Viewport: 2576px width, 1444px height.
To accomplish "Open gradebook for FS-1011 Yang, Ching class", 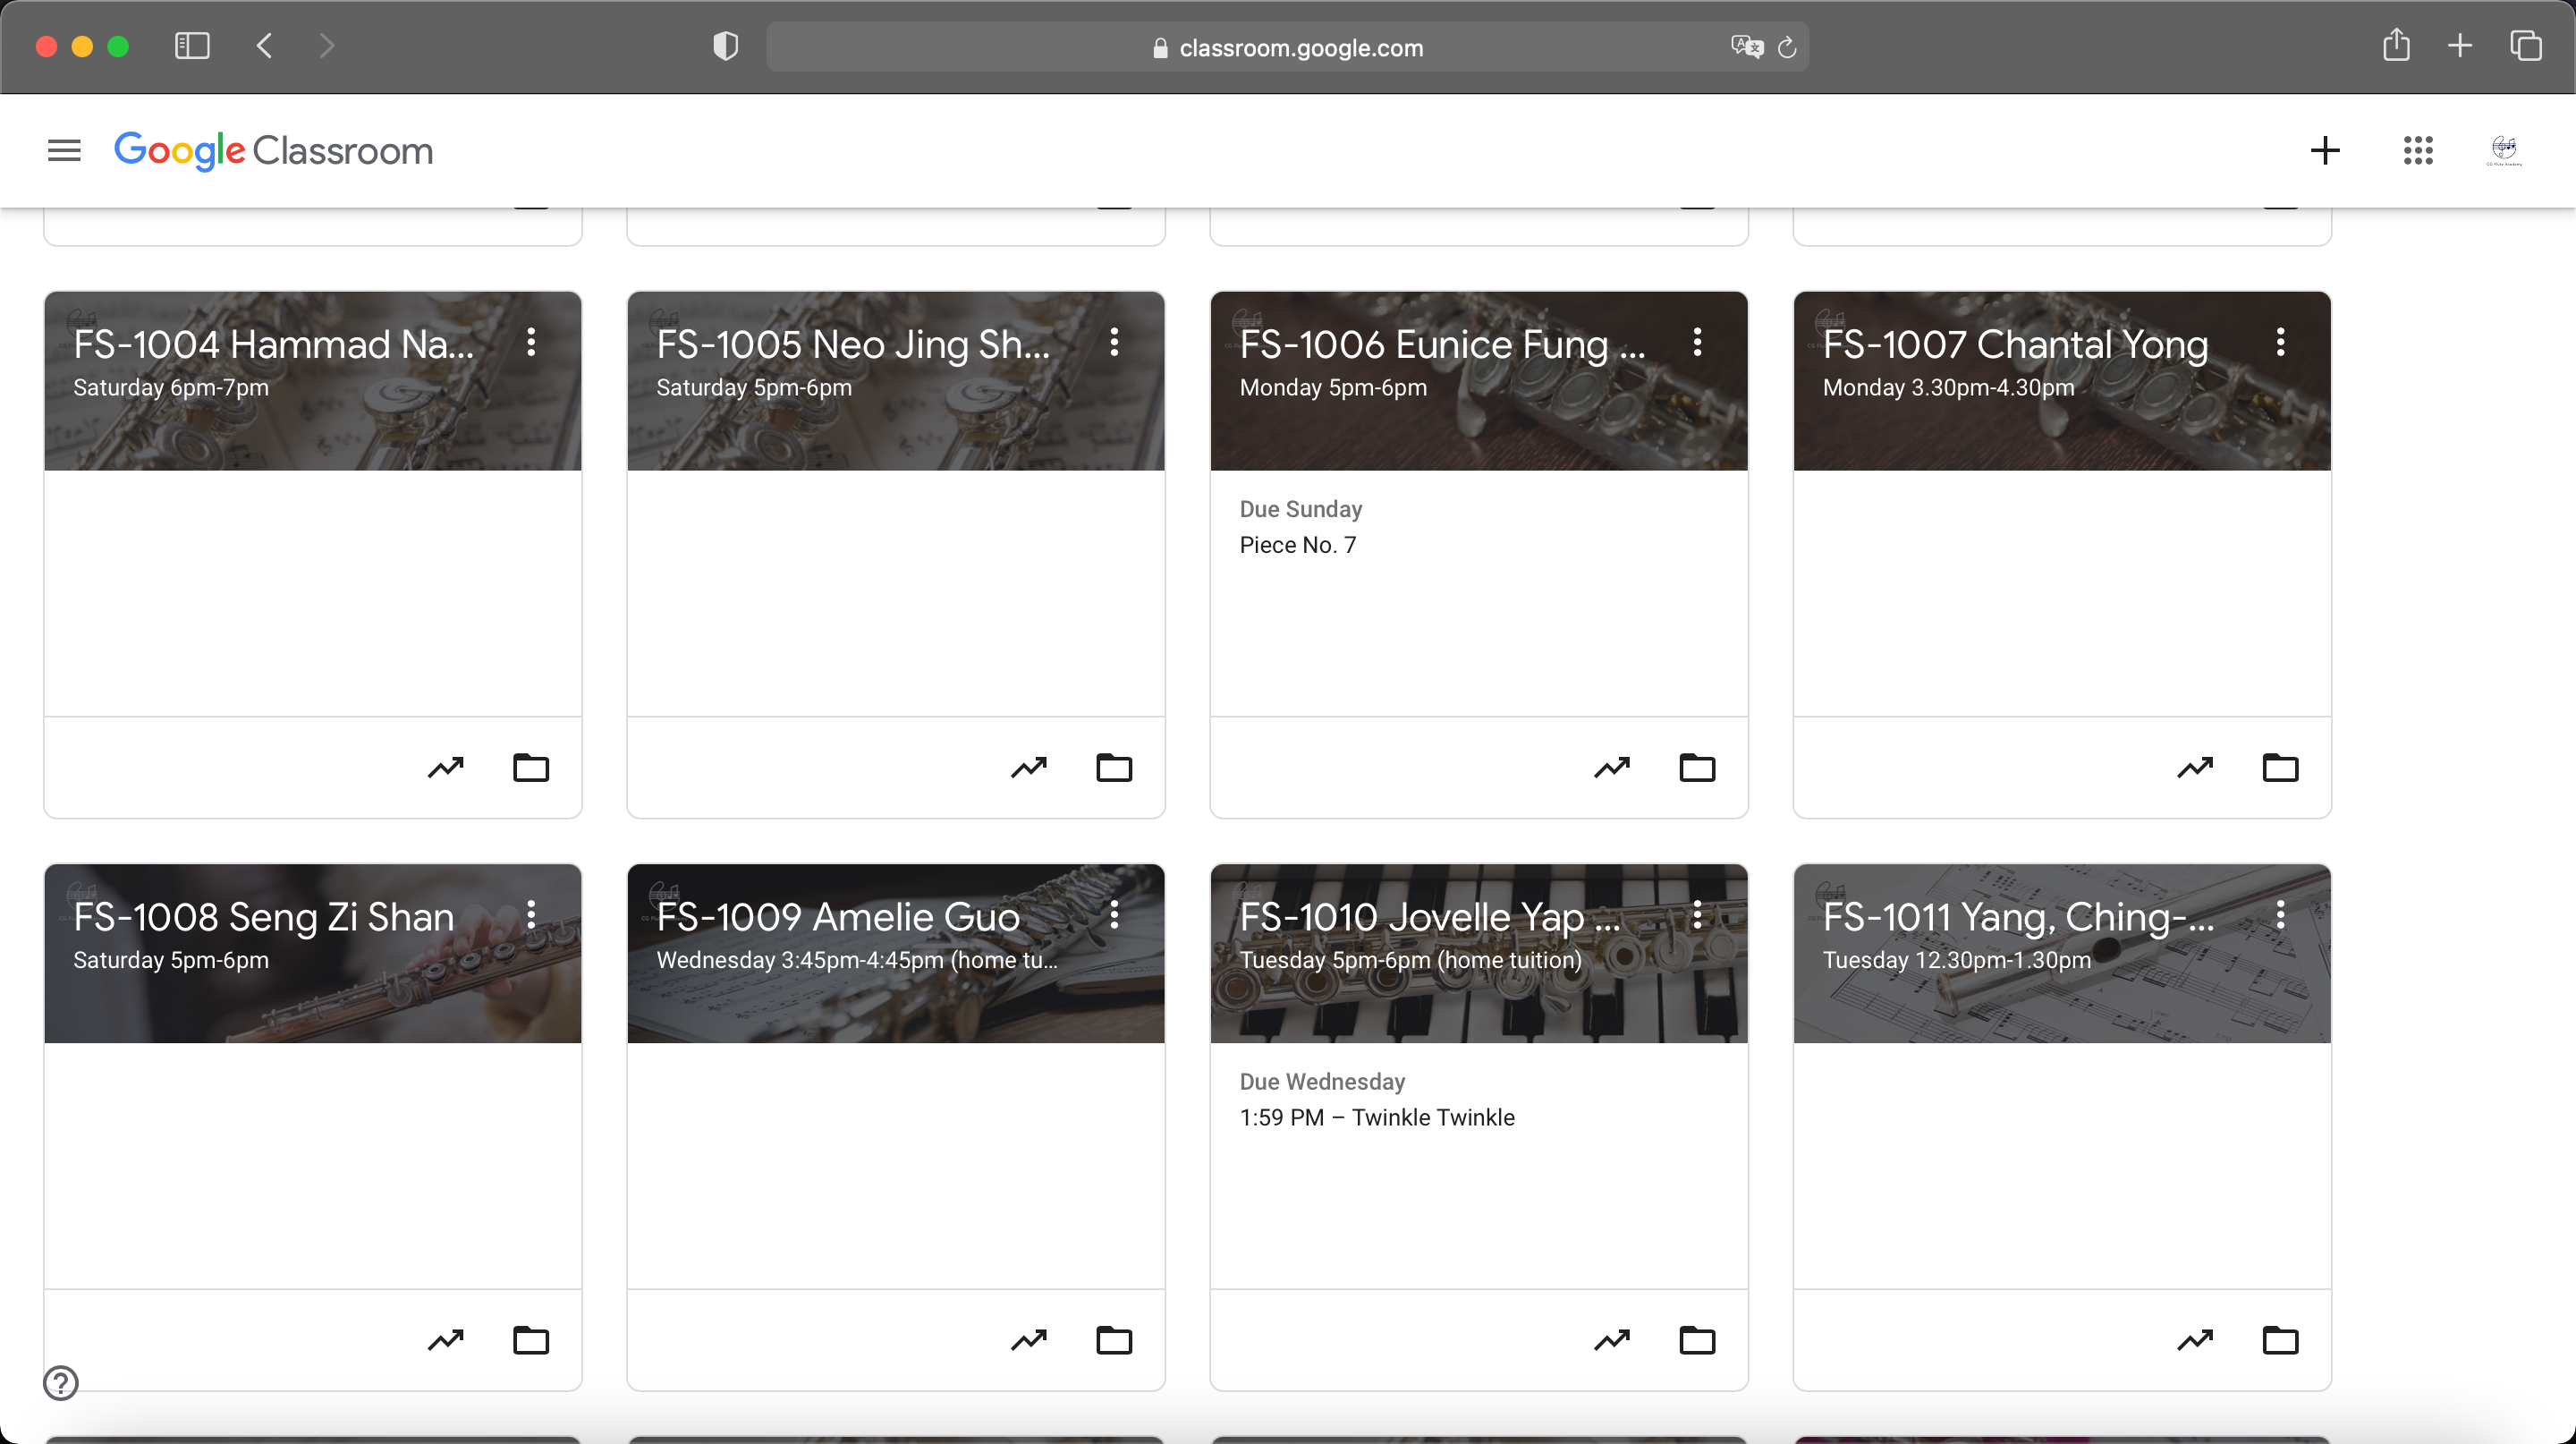I will click(x=2195, y=1340).
